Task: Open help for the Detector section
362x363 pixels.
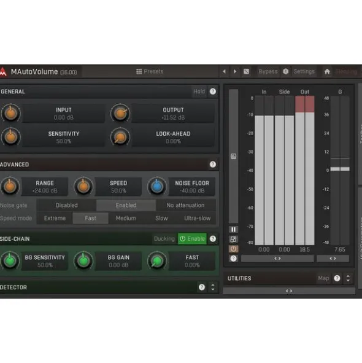Action: 202,287
